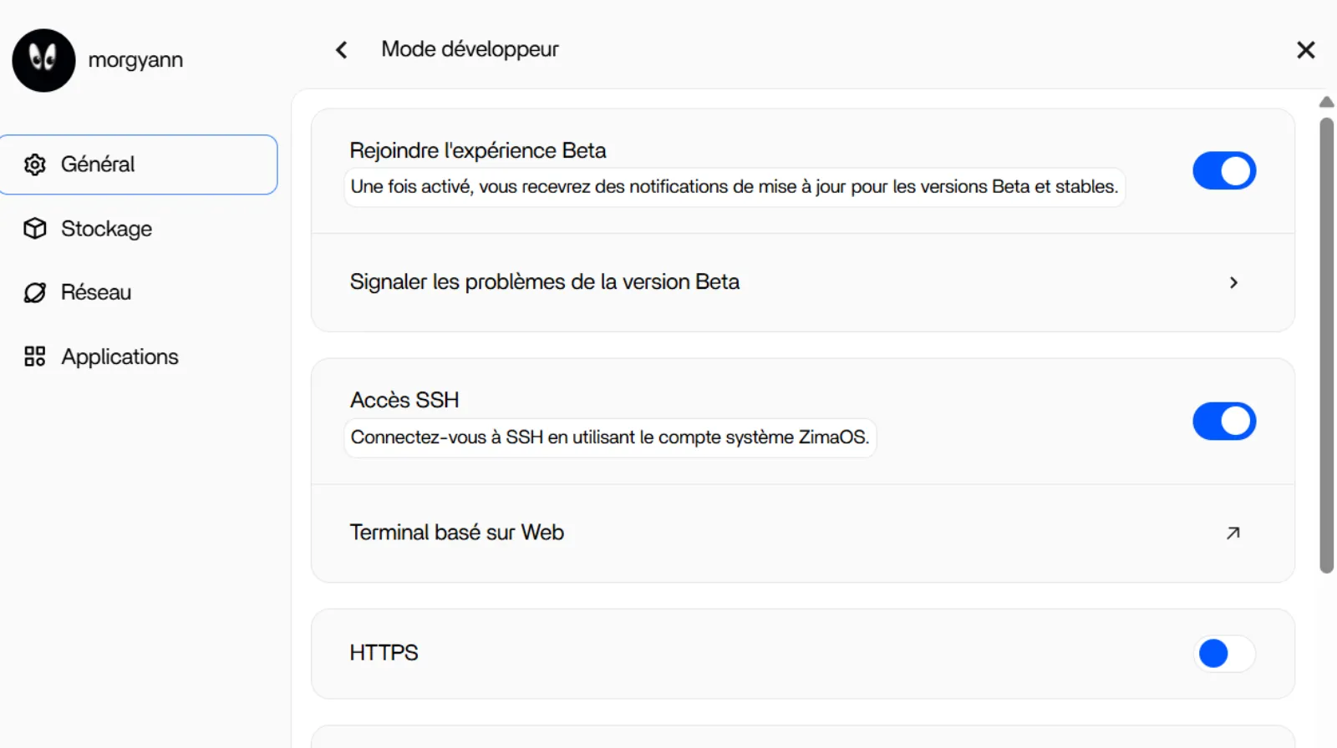
Task: Go back using the left arrow icon
Action: (342, 50)
